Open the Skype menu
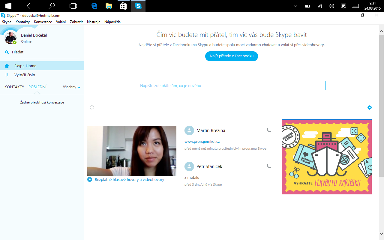The image size is (384, 240). 7,22
